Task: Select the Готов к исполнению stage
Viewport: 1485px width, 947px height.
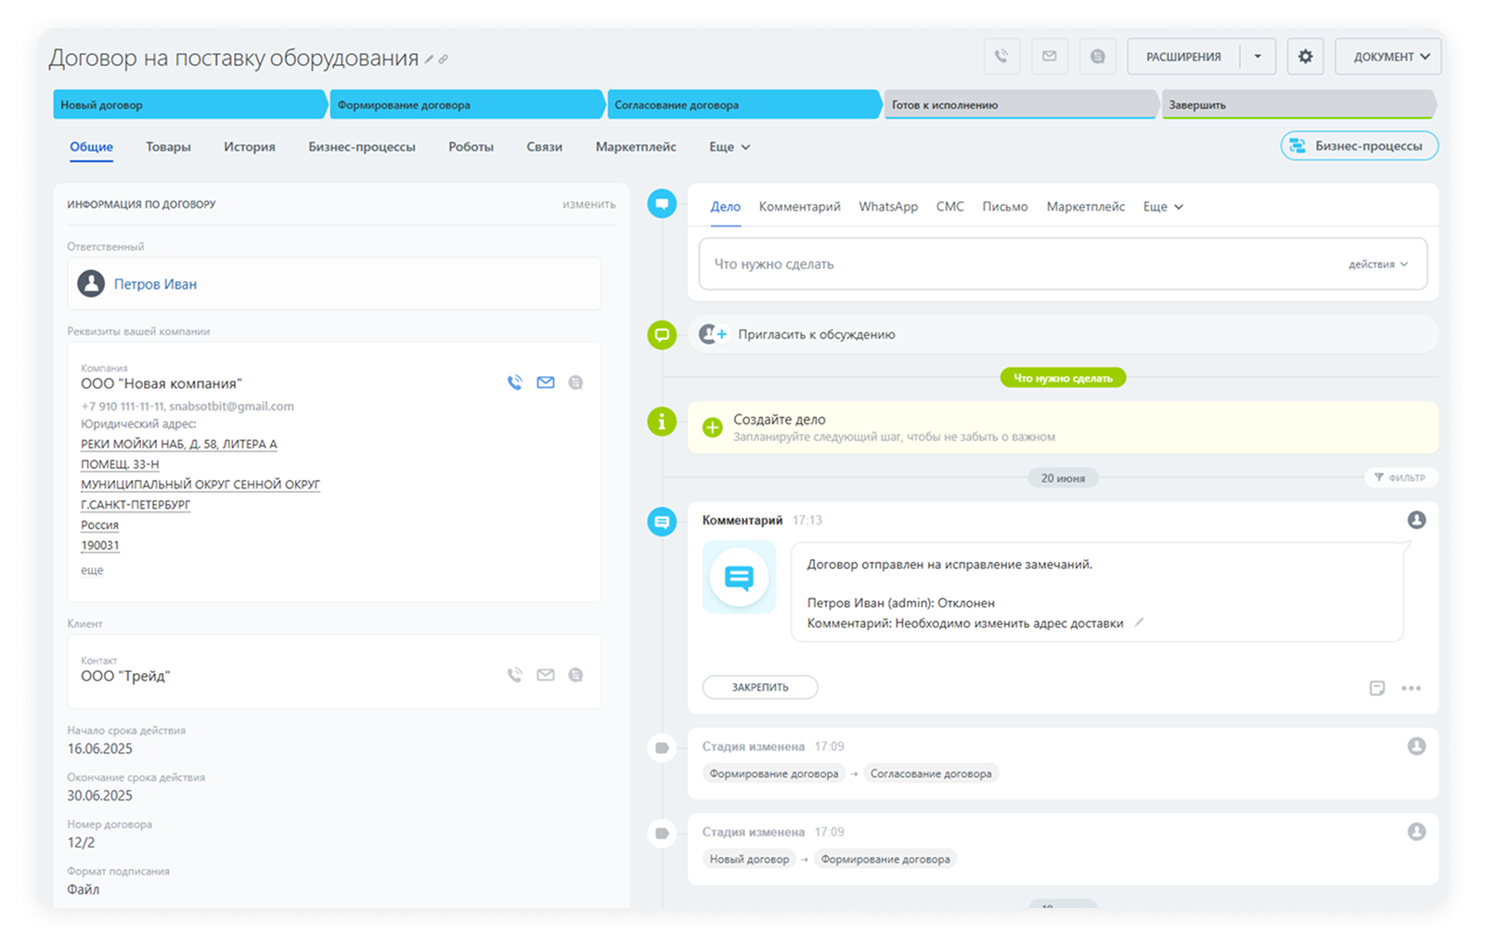Action: pyautogui.click(x=1021, y=105)
